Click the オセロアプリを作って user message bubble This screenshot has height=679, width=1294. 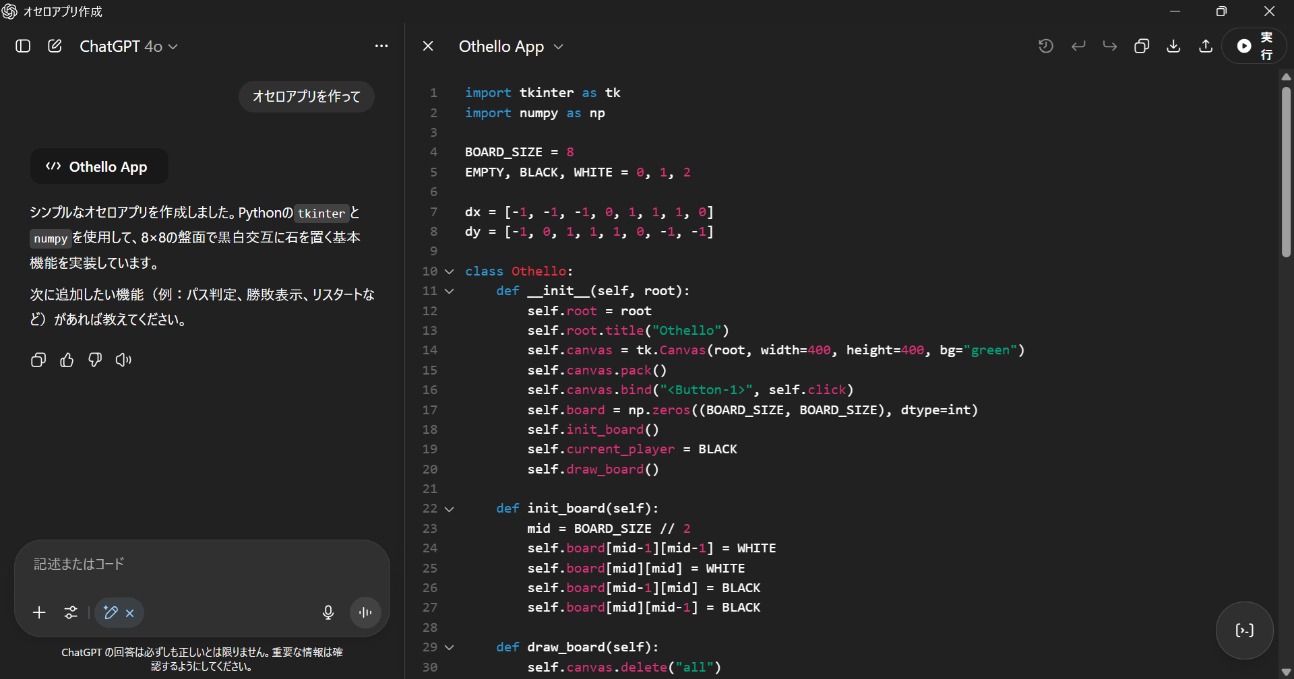coord(307,96)
